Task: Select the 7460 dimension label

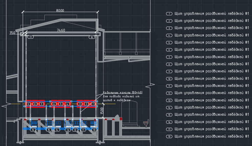Action: click(x=61, y=30)
